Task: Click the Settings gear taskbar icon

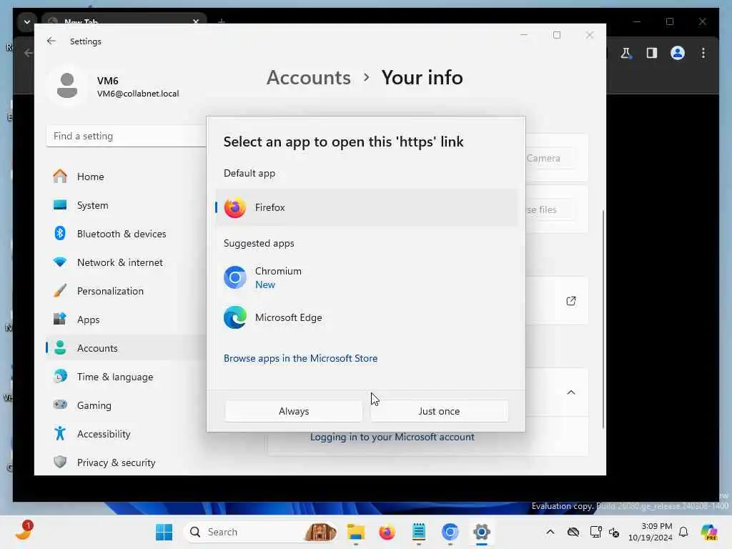Action: coord(481,532)
